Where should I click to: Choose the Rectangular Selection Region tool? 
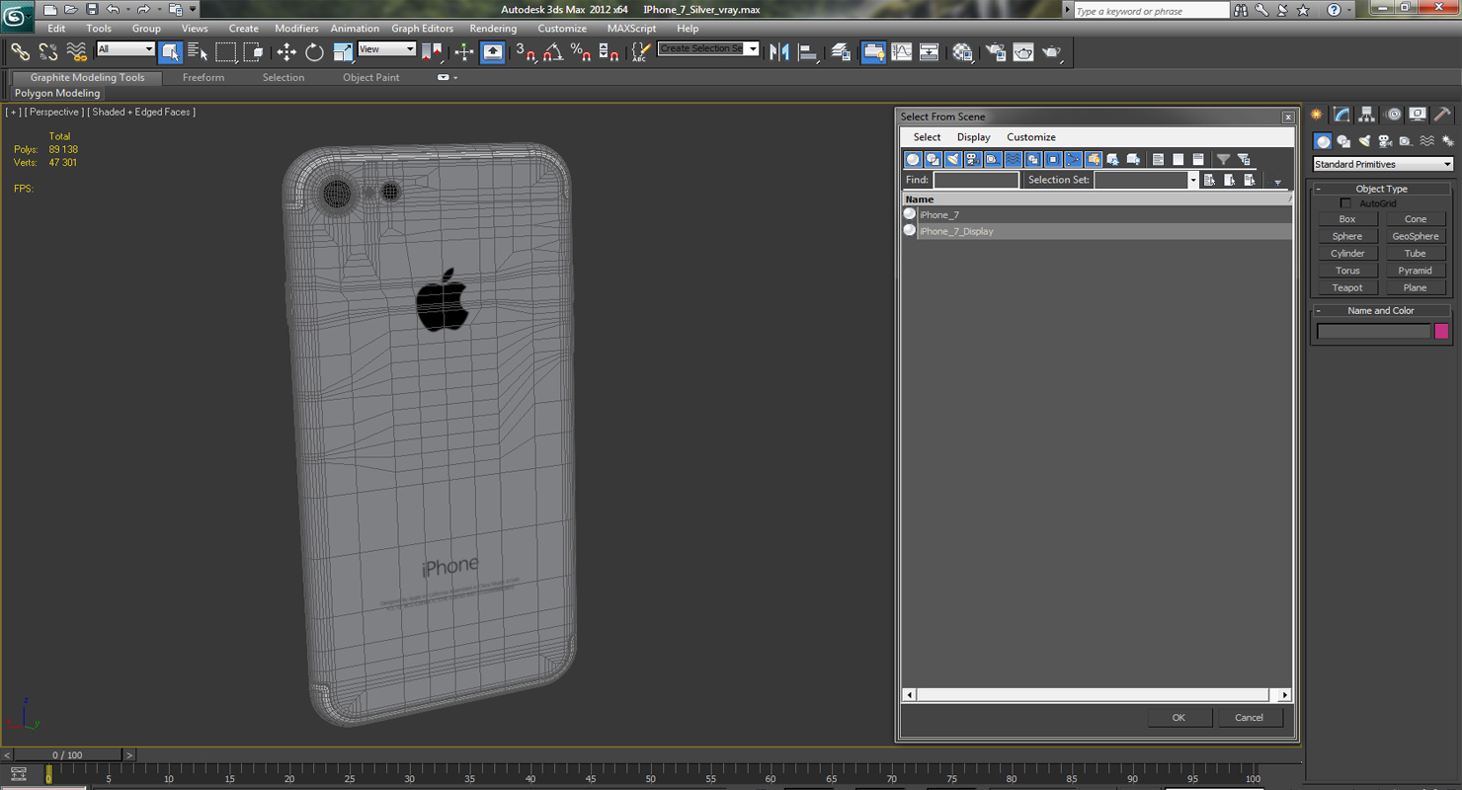click(x=226, y=52)
